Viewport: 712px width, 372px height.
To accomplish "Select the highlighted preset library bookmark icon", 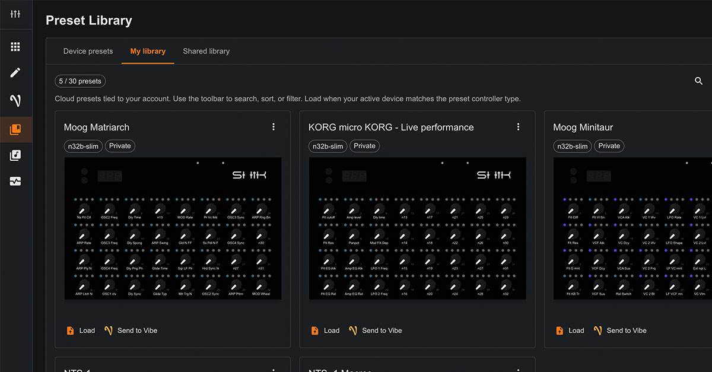I will click(15, 129).
